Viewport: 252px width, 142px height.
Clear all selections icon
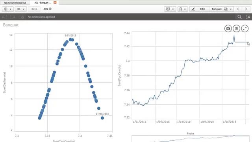(22, 17)
